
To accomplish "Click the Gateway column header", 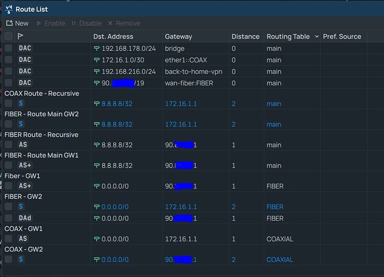I will tap(178, 37).
